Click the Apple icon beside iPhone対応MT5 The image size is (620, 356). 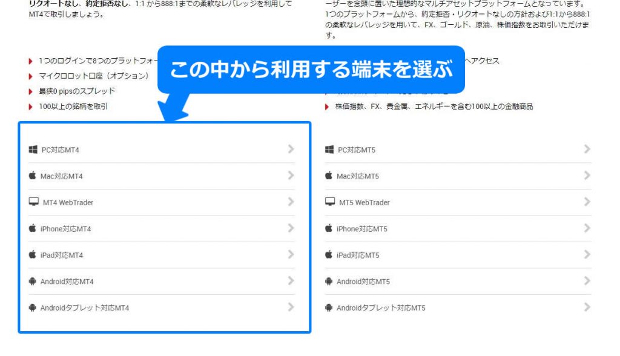click(x=329, y=228)
